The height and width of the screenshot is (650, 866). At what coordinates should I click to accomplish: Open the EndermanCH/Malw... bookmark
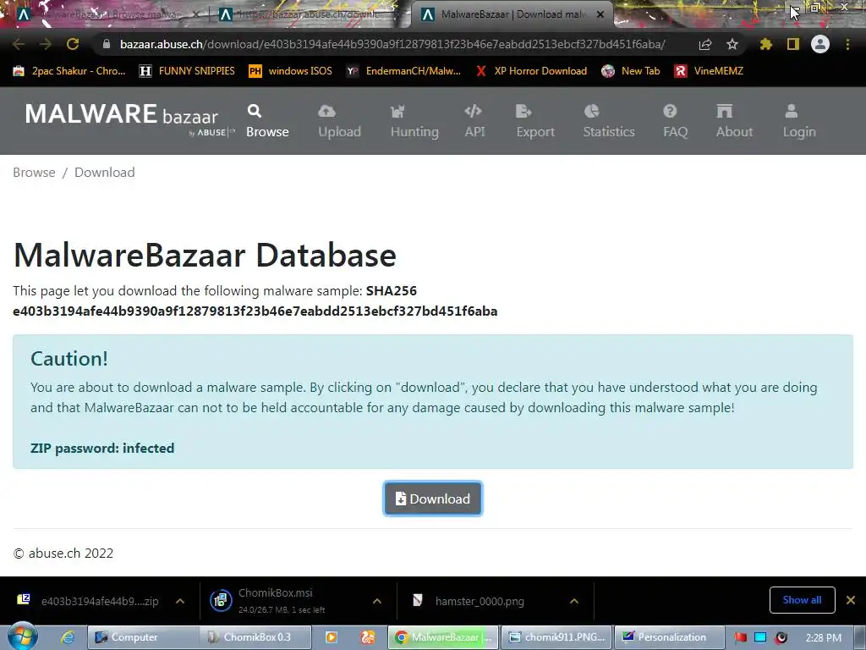[x=403, y=71]
